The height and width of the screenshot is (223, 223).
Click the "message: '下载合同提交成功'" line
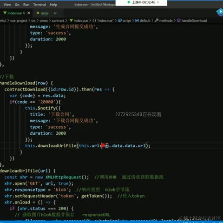coord(64,121)
